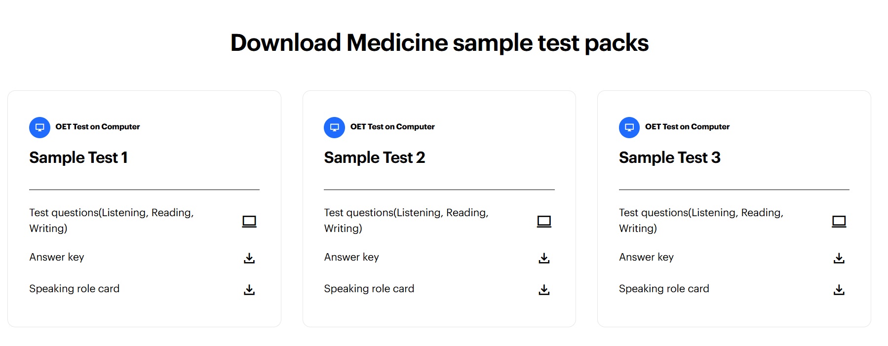Open Test questions link in Sample Test 1

[112, 220]
